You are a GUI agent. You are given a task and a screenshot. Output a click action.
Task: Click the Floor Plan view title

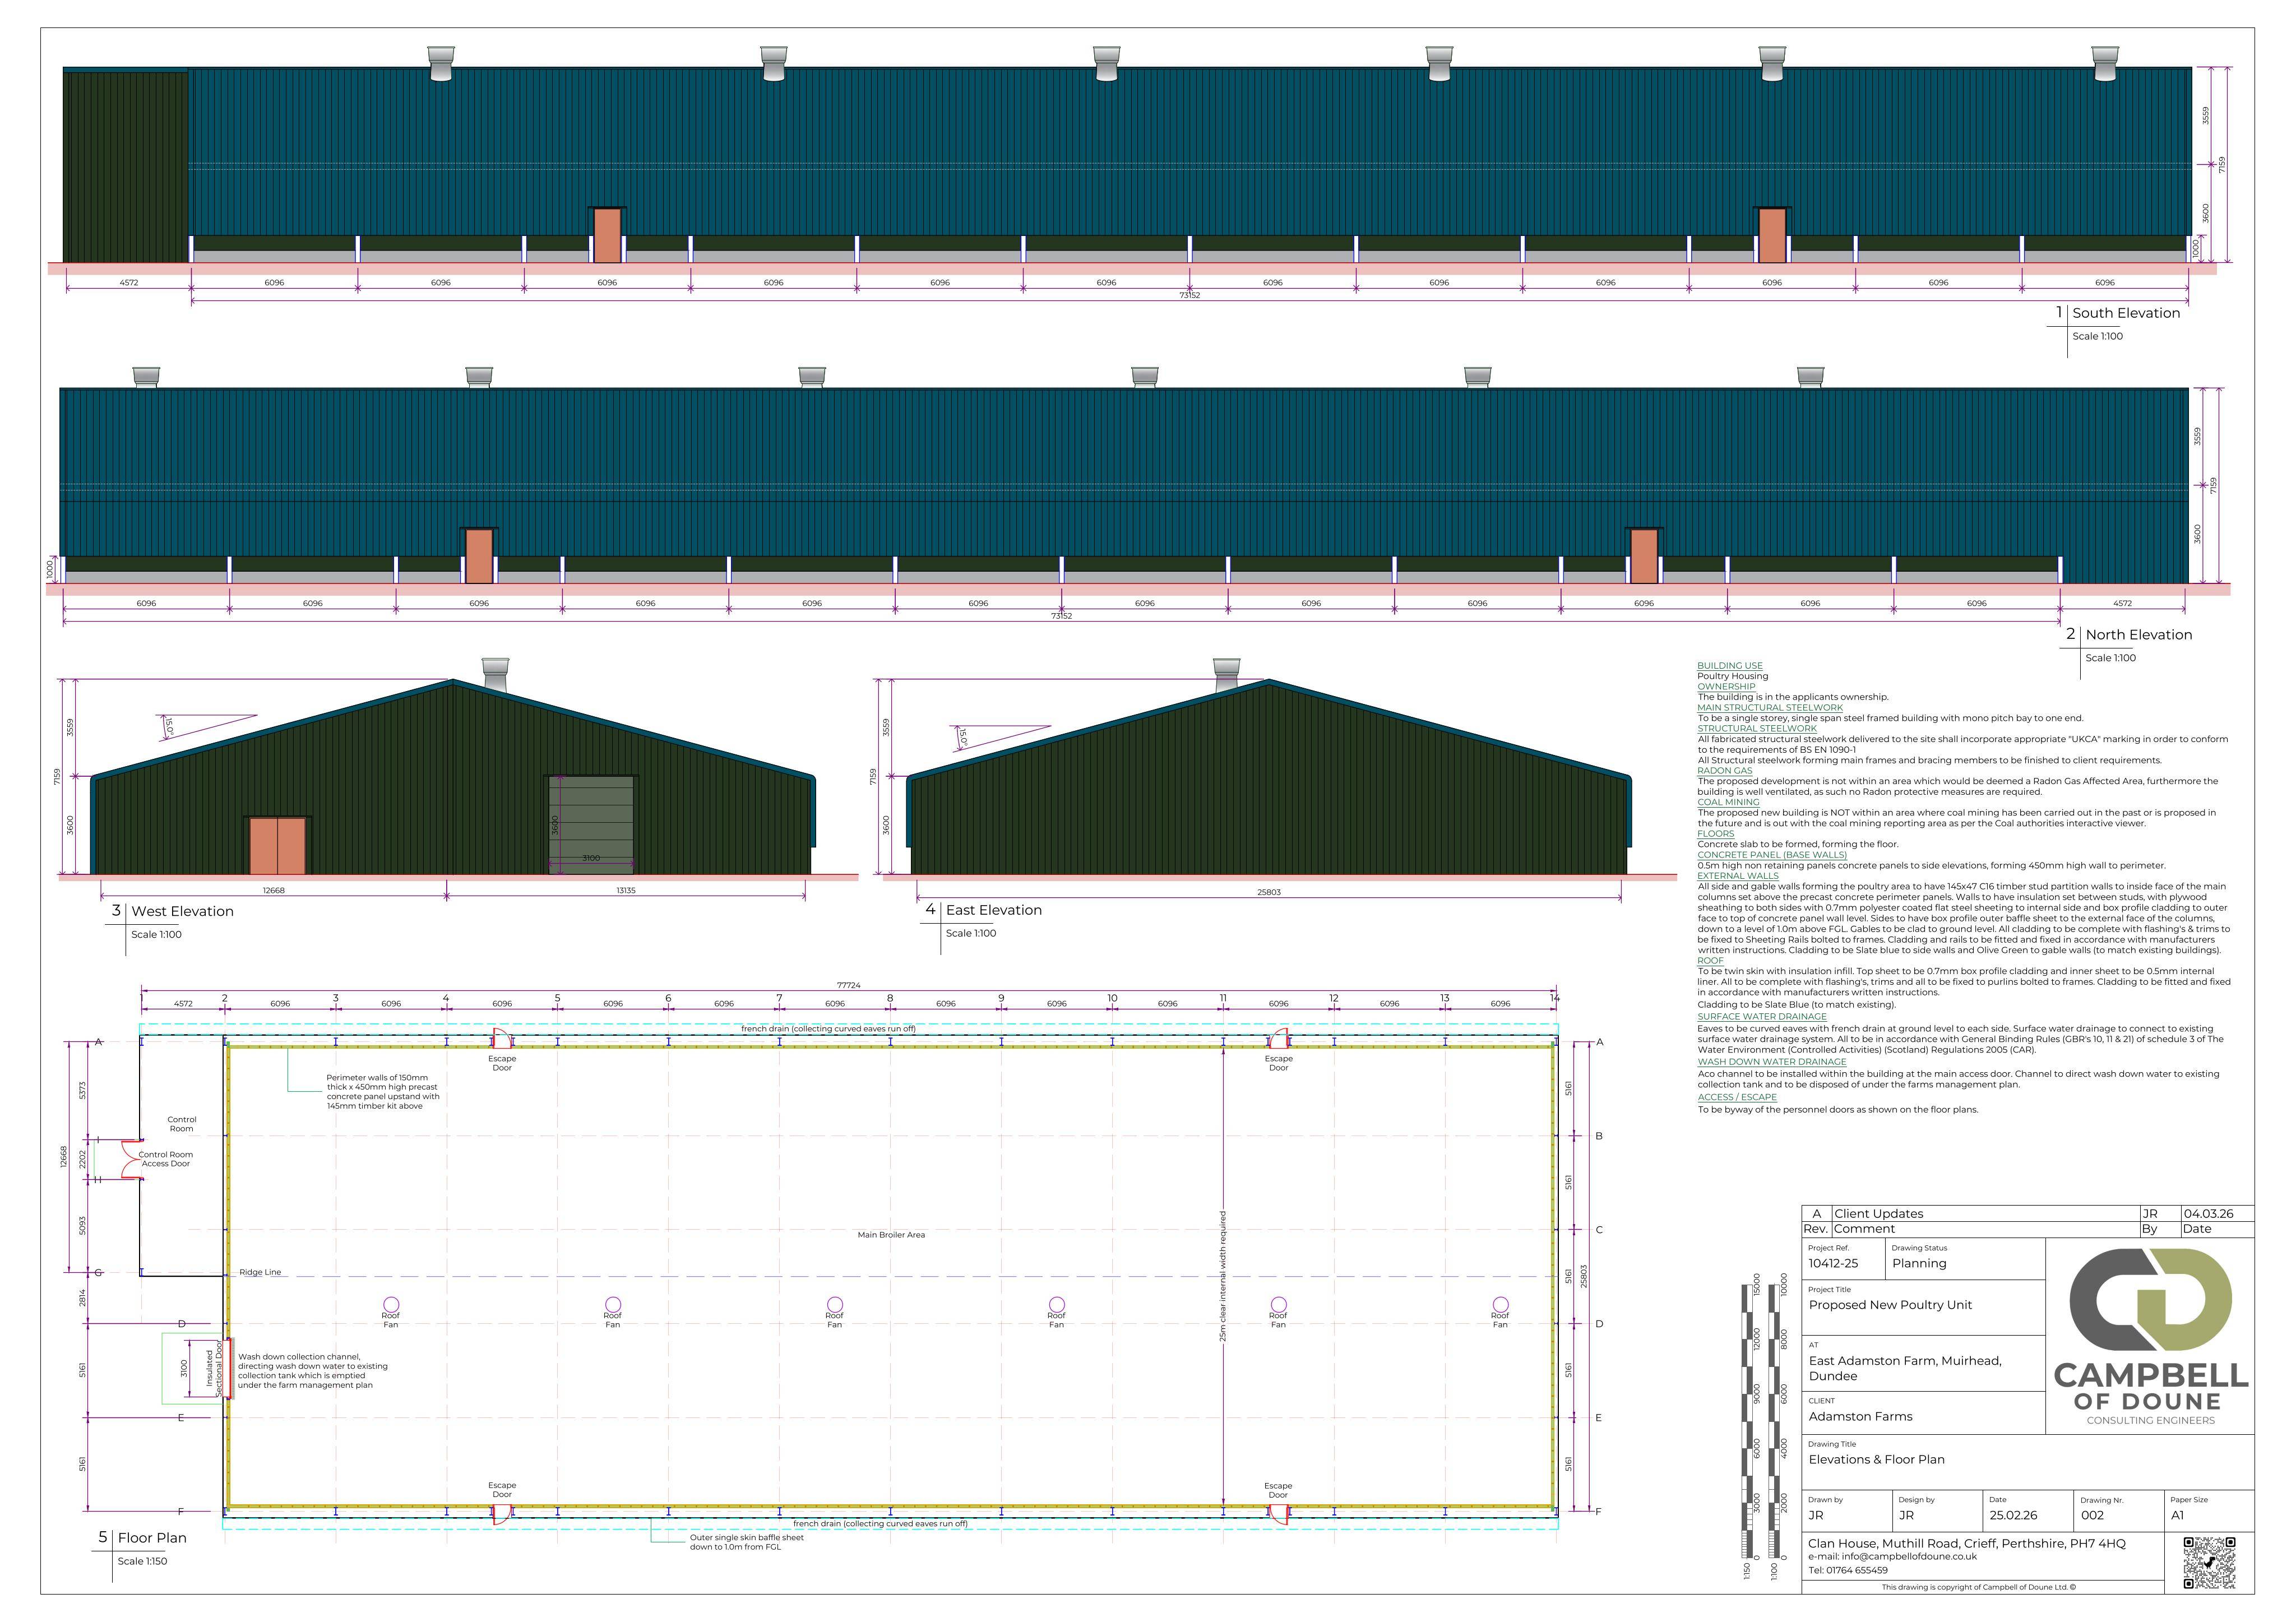(152, 1538)
